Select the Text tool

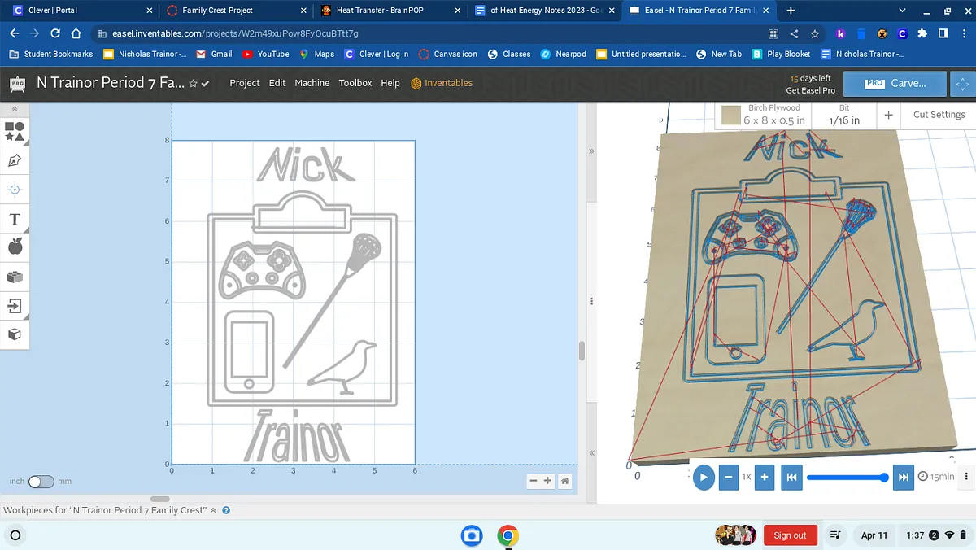tap(15, 219)
